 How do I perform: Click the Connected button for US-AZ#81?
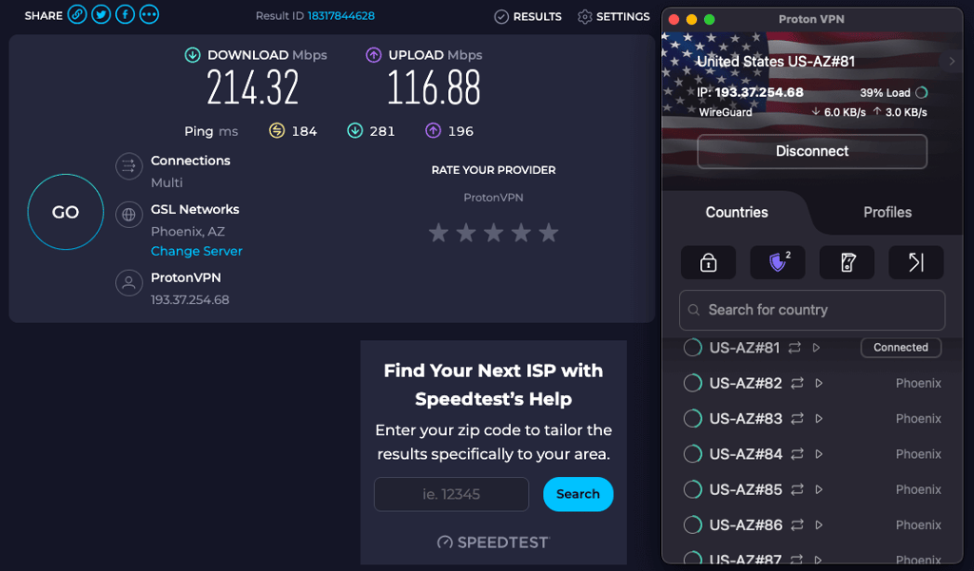click(x=901, y=348)
